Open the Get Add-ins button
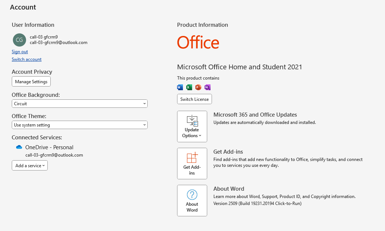 tap(192, 164)
